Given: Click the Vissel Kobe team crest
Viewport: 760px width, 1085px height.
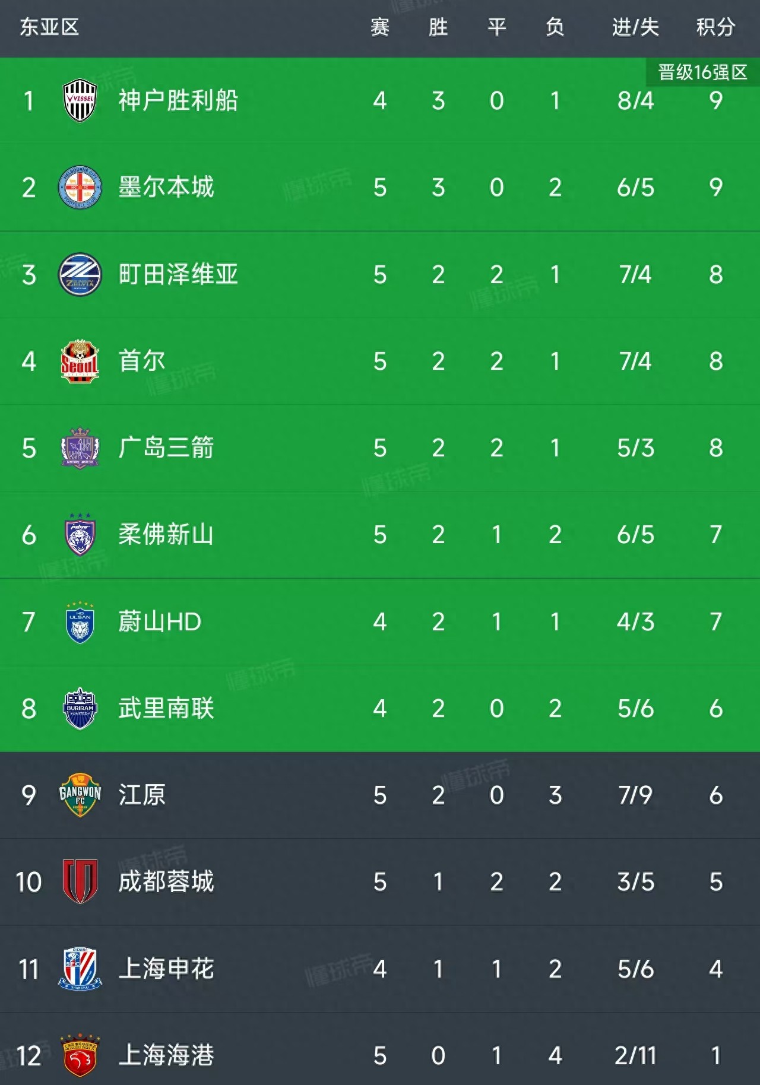Looking at the screenshot, I should click(80, 101).
